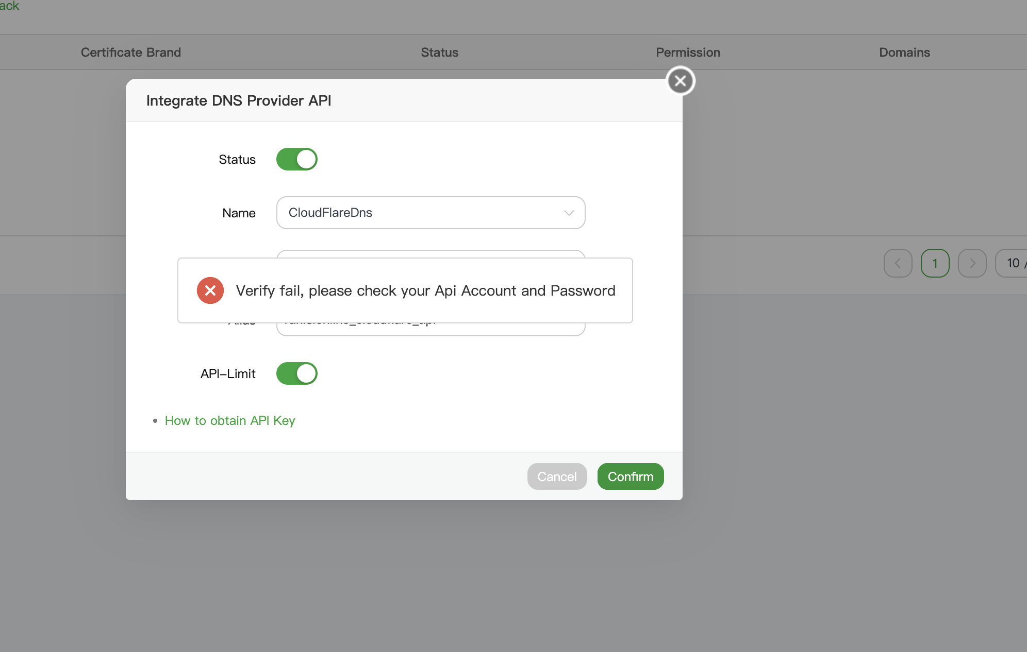Image resolution: width=1027 pixels, height=652 pixels.
Task: Click the Verify fail error message
Action: click(x=425, y=290)
